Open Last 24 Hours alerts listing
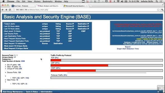Screen dimensions: 165x93 coord(58,26)
